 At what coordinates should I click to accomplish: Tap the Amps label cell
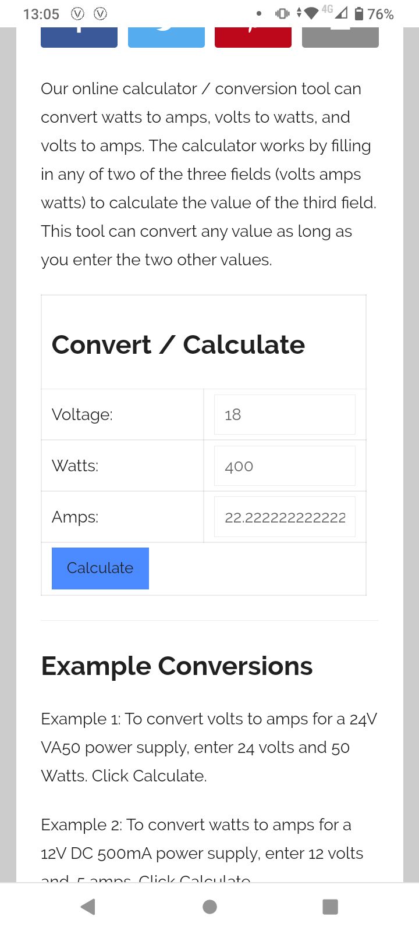point(75,517)
